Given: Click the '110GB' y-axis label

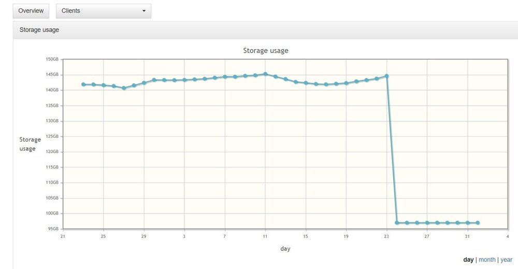Looking at the screenshot, I should click(x=52, y=182).
